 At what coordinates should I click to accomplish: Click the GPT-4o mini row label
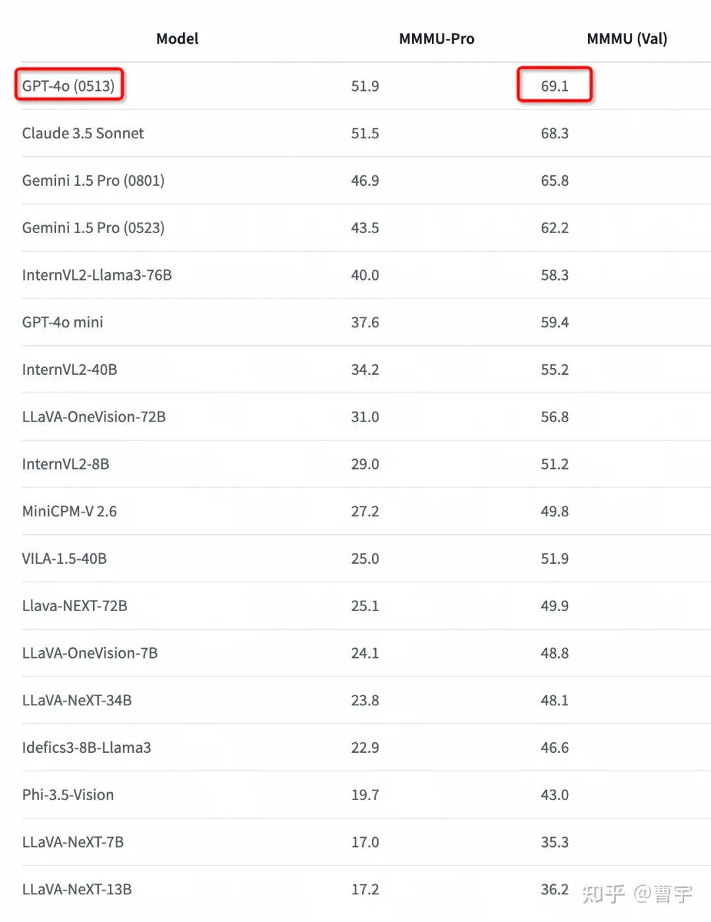63,322
